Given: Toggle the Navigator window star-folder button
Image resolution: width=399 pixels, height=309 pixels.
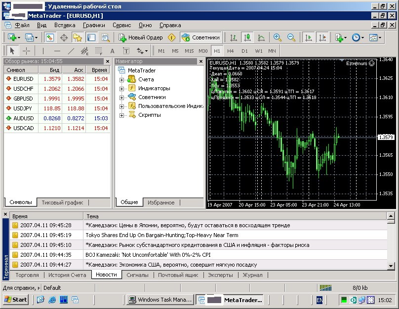Looking at the screenshot, I should [x=78, y=37].
